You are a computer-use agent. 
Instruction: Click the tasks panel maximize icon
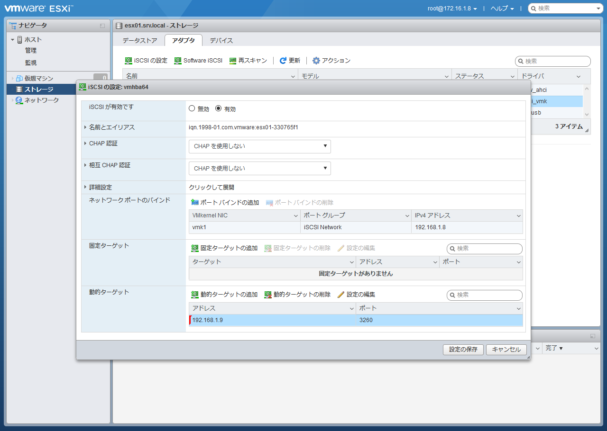click(593, 336)
